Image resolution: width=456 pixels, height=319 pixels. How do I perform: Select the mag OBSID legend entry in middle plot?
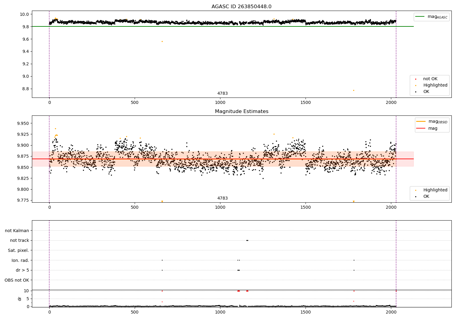pyautogui.click(x=432, y=122)
